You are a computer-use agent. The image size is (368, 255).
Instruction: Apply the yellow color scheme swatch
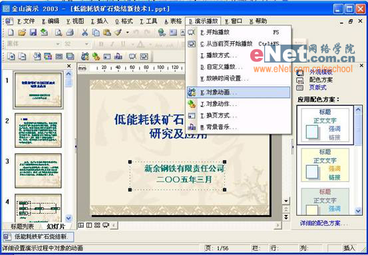[x=325, y=164]
